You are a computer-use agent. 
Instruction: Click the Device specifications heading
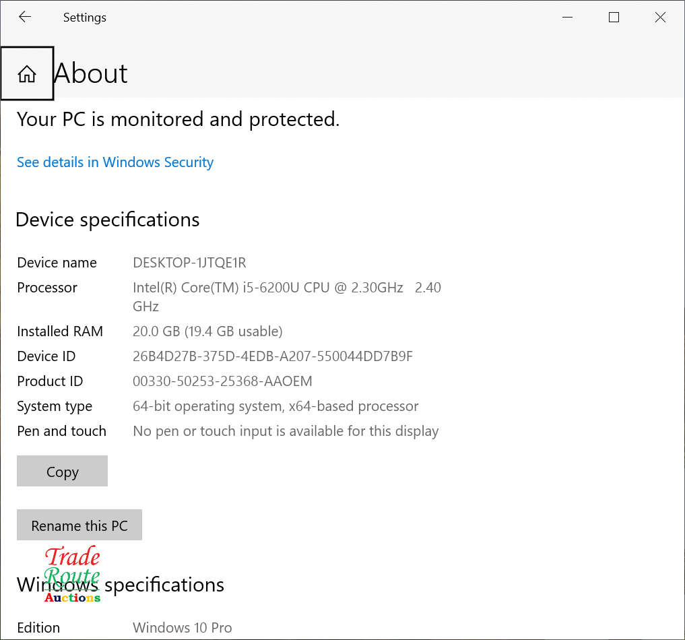pos(108,220)
